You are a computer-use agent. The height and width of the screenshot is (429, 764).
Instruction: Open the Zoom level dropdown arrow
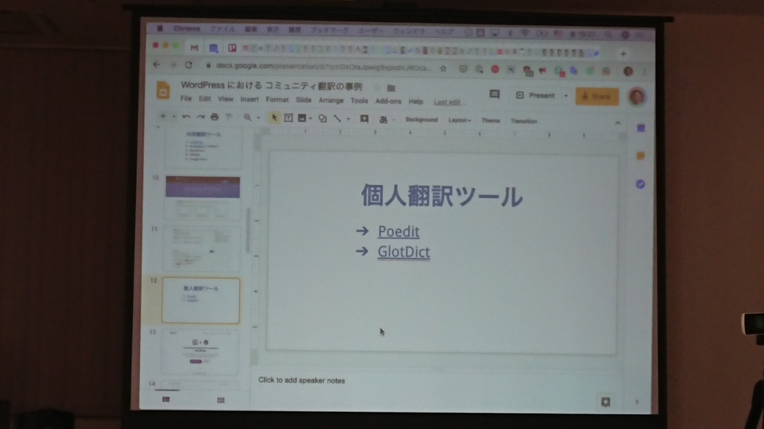tap(258, 118)
